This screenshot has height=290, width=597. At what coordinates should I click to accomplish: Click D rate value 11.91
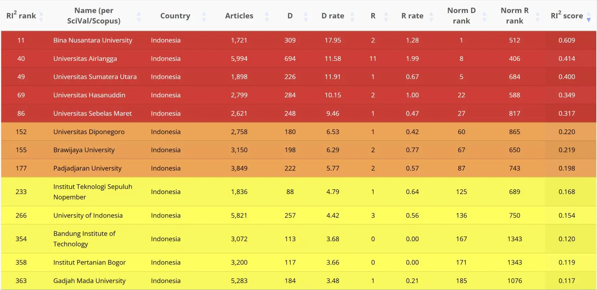point(333,77)
